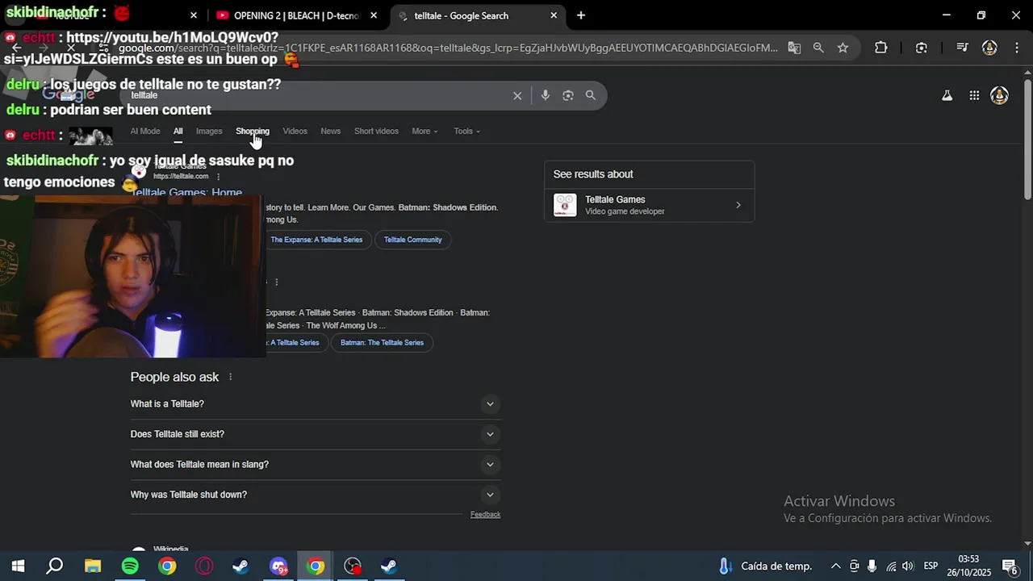Open Spotify from the taskbar
Viewport: 1033px width, 581px height.
(x=130, y=566)
